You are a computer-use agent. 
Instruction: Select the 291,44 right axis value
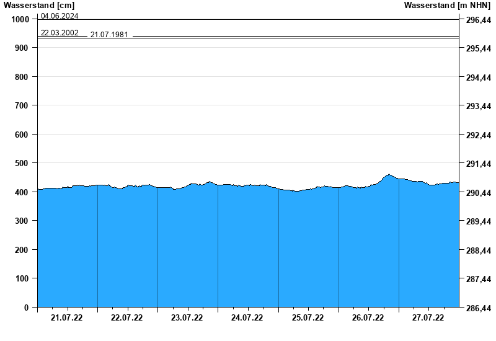(x=478, y=164)
